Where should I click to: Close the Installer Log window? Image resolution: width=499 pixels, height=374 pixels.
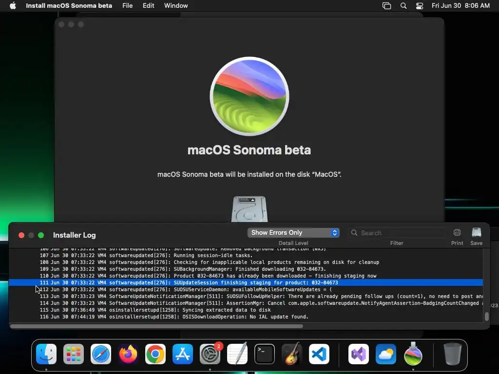point(21,235)
